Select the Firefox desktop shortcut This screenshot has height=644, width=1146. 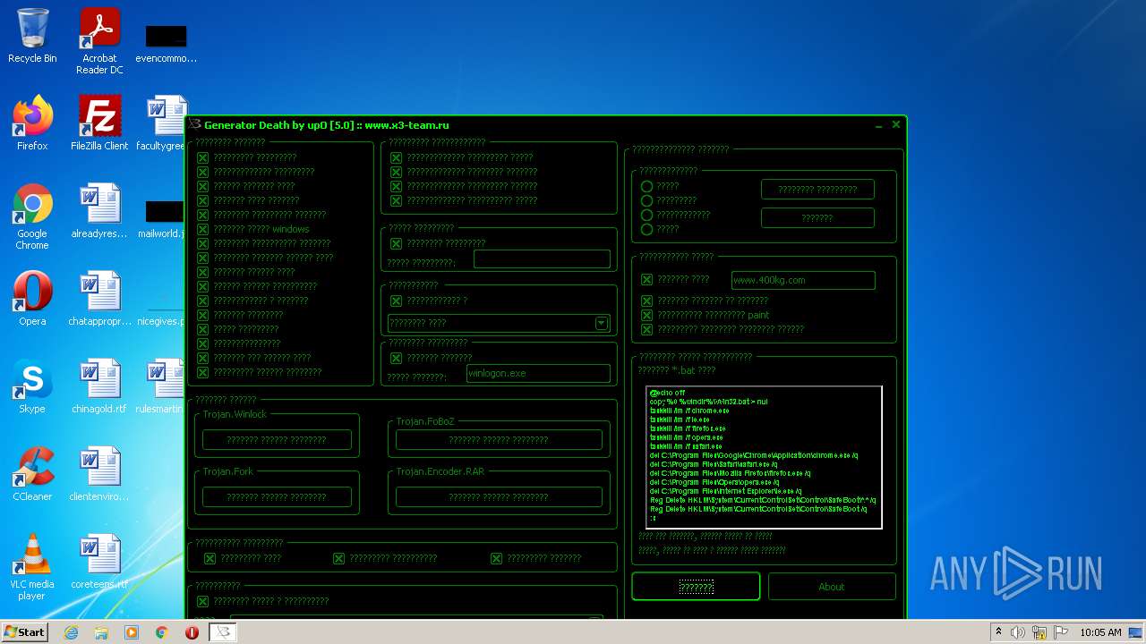coord(32,123)
